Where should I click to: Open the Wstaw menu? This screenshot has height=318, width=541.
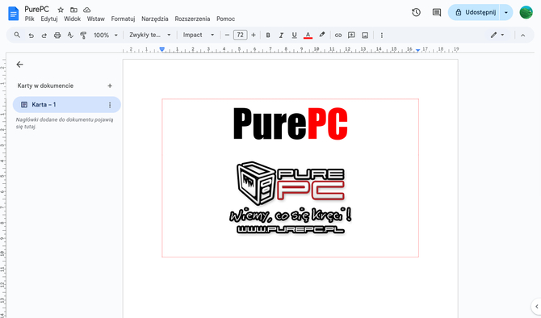click(95, 19)
